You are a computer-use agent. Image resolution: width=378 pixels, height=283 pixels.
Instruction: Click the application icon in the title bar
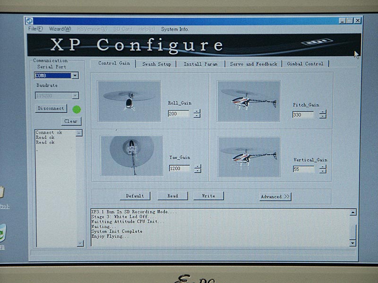pyautogui.click(x=29, y=21)
